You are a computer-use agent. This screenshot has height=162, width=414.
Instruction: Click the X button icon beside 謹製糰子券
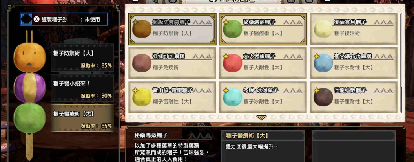tap(36, 19)
